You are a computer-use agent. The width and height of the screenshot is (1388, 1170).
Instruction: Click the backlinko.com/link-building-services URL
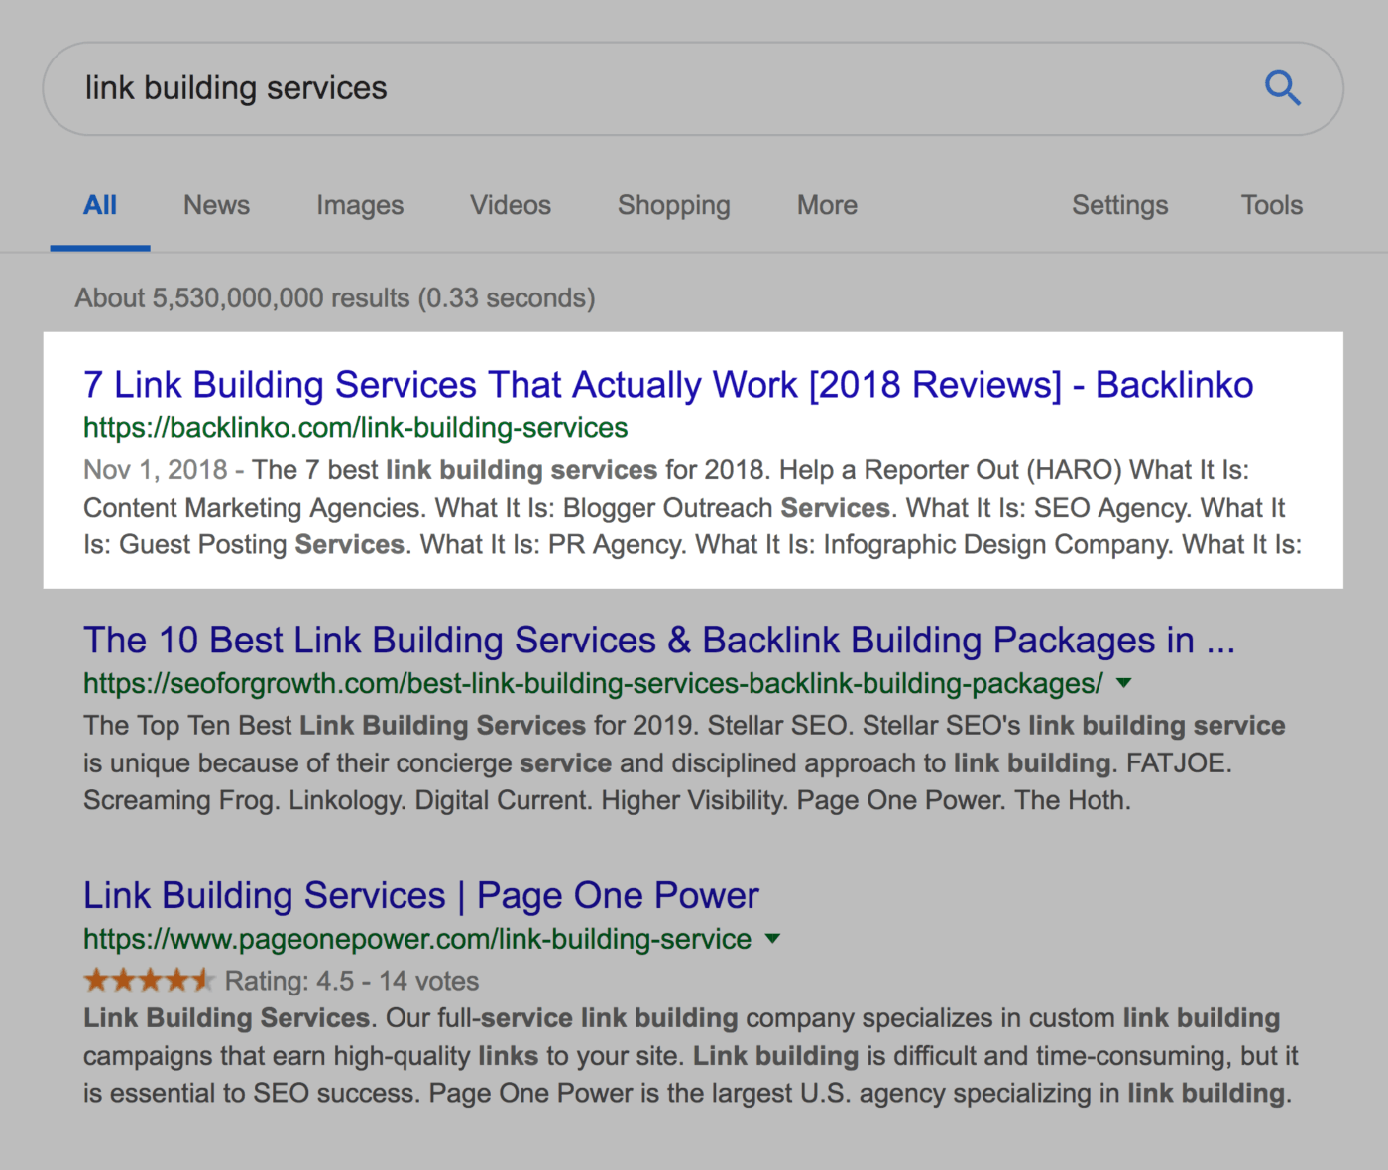click(x=355, y=428)
